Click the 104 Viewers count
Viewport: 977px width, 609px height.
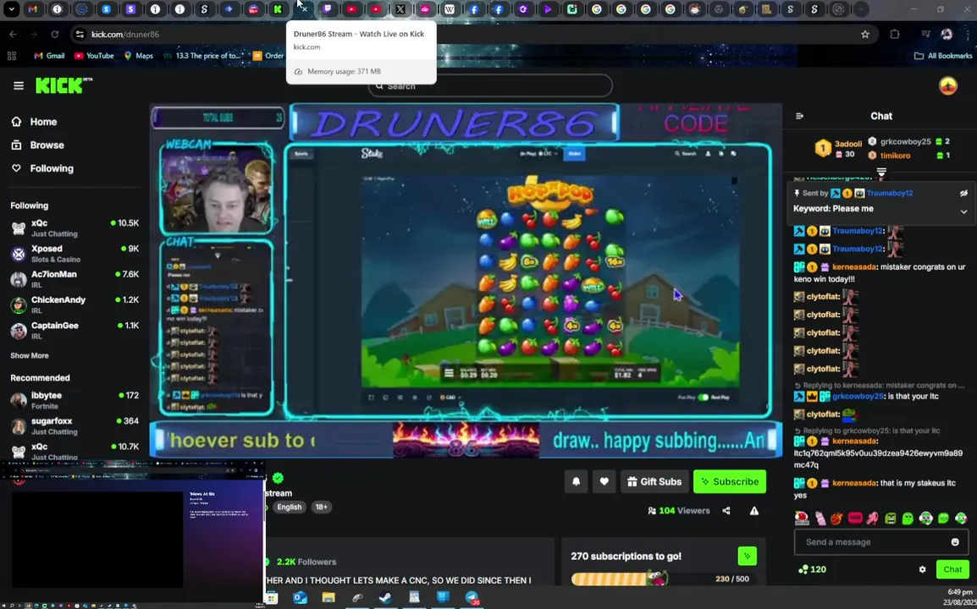tap(678, 511)
